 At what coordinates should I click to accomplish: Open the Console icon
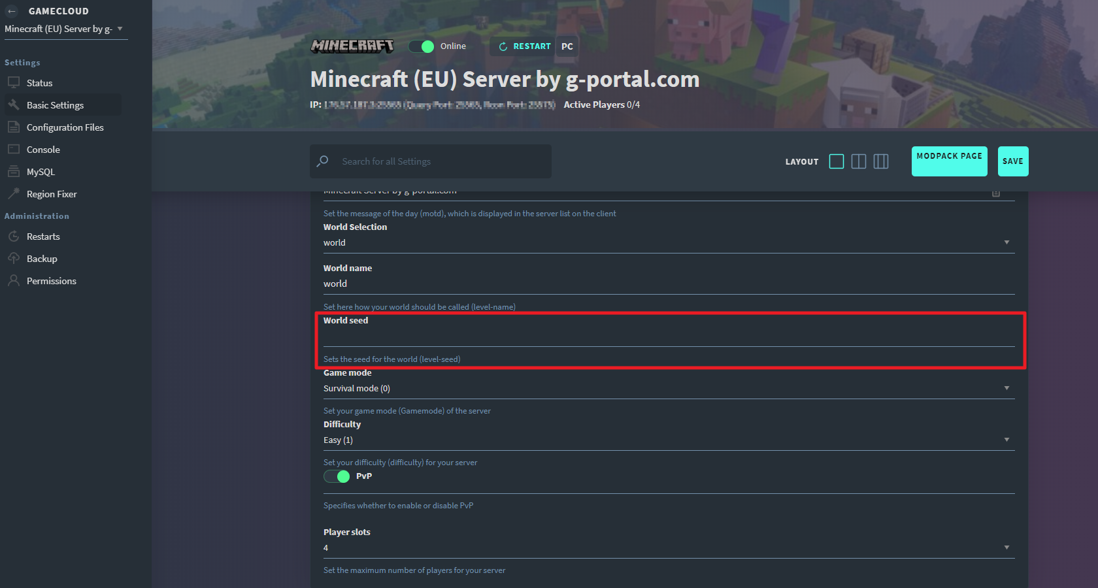[x=14, y=149]
